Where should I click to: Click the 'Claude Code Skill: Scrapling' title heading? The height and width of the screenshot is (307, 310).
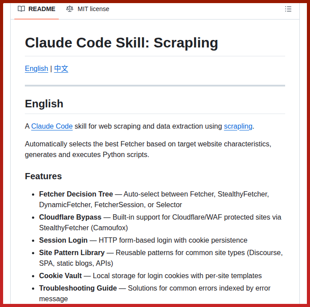tap(121, 43)
